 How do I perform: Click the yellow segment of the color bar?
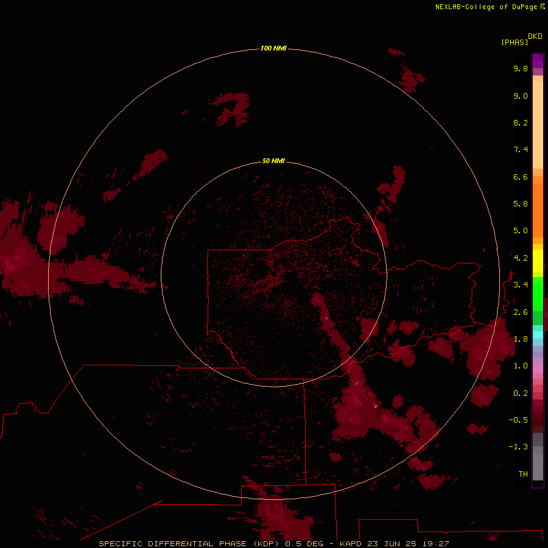tap(538, 261)
